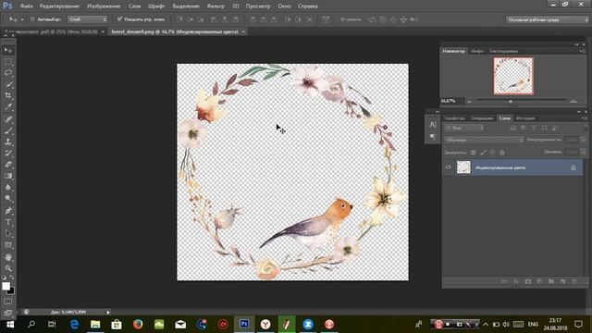Hide the indexed colors layer
Viewport: 592px width, 333px height.
pyautogui.click(x=448, y=167)
